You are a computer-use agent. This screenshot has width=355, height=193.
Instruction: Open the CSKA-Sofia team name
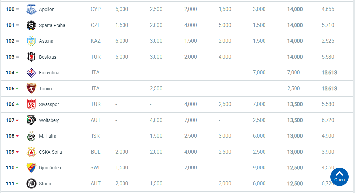coord(50,152)
